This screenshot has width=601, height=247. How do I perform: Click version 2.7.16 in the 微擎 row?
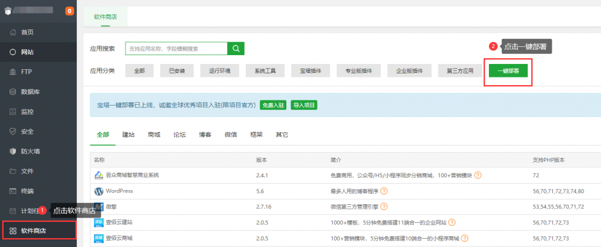coord(264,207)
